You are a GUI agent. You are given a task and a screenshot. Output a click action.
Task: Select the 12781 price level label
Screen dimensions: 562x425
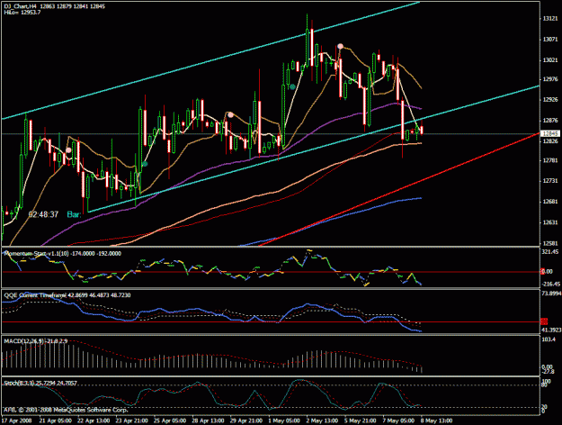549,160
